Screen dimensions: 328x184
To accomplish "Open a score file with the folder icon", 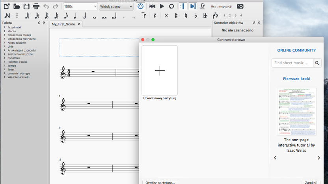I will pyautogui.click(x=17, y=6).
